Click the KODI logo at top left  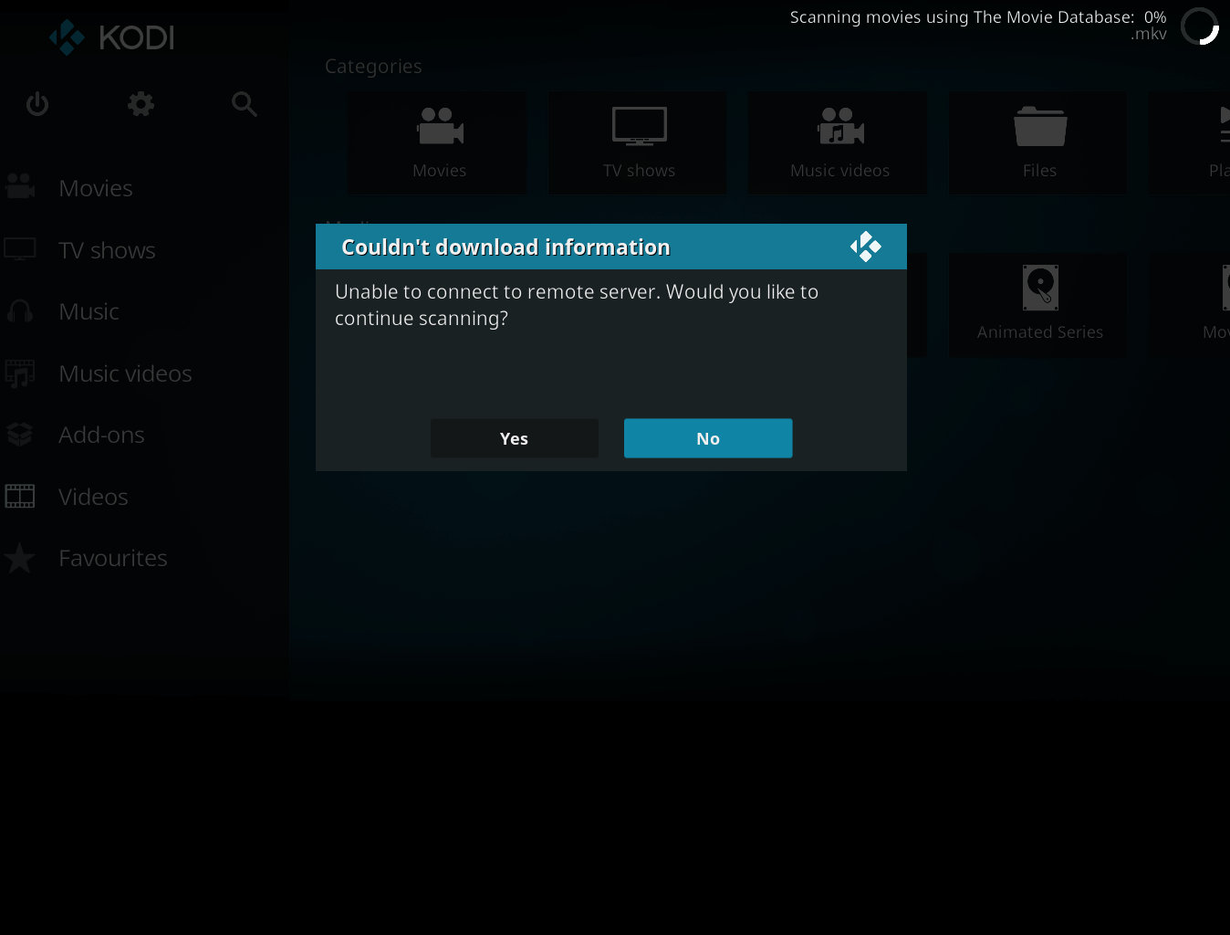point(111,37)
